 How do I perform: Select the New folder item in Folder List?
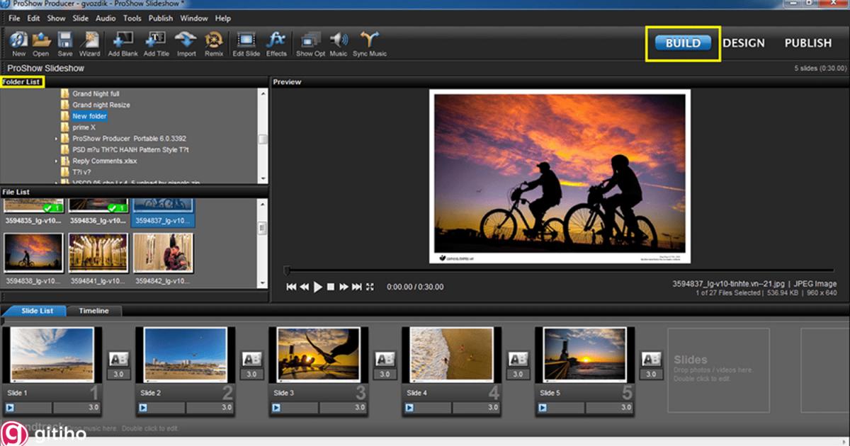(89, 116)
